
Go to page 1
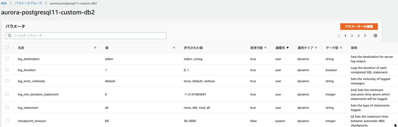coord(345,36)
